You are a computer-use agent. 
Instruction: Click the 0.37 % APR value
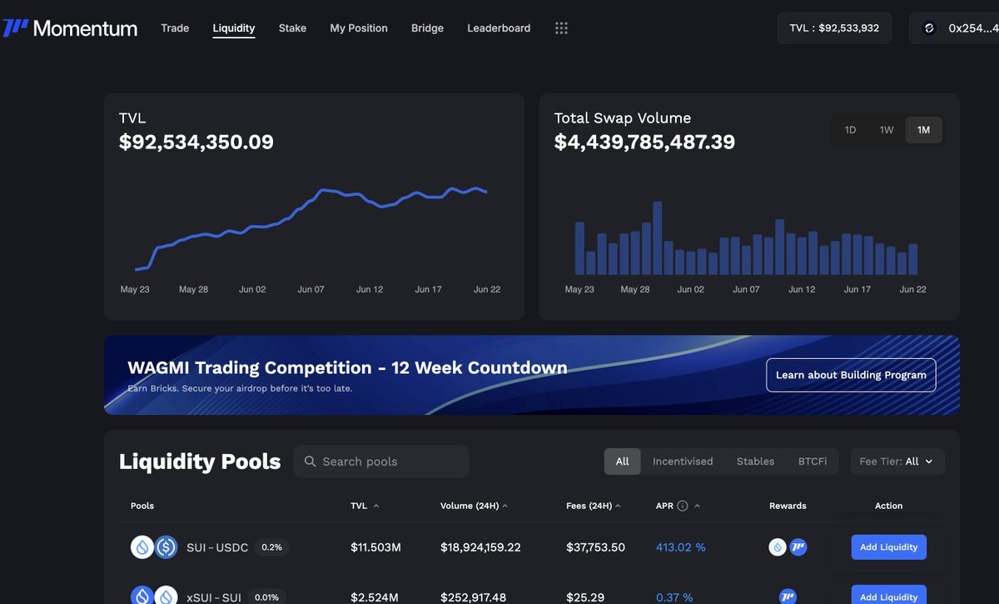674,597
